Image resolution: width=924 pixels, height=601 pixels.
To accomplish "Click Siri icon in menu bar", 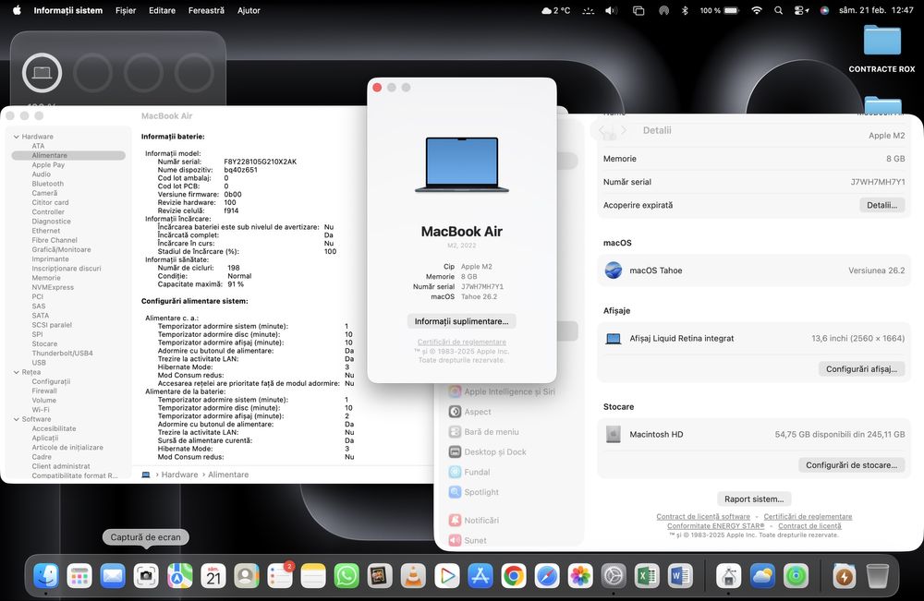I will (824, 10).
